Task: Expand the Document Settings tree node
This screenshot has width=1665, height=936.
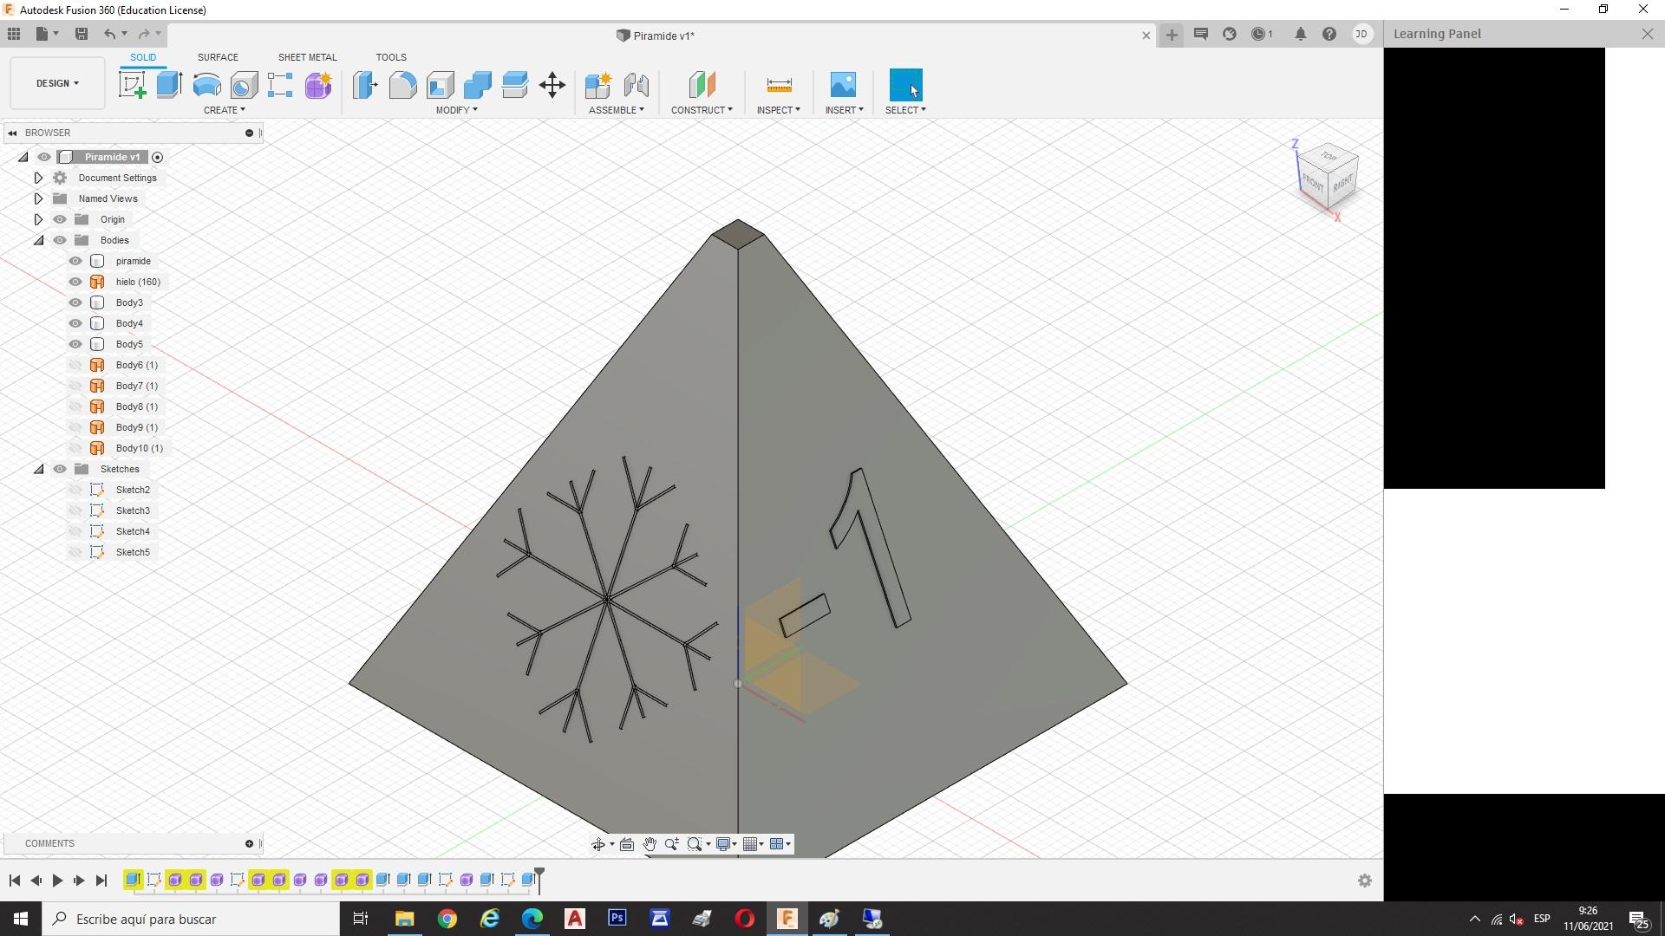Action: point(38,178)
